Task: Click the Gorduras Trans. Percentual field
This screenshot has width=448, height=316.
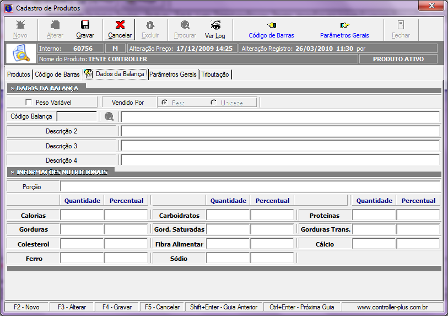Action: [418, 229]
